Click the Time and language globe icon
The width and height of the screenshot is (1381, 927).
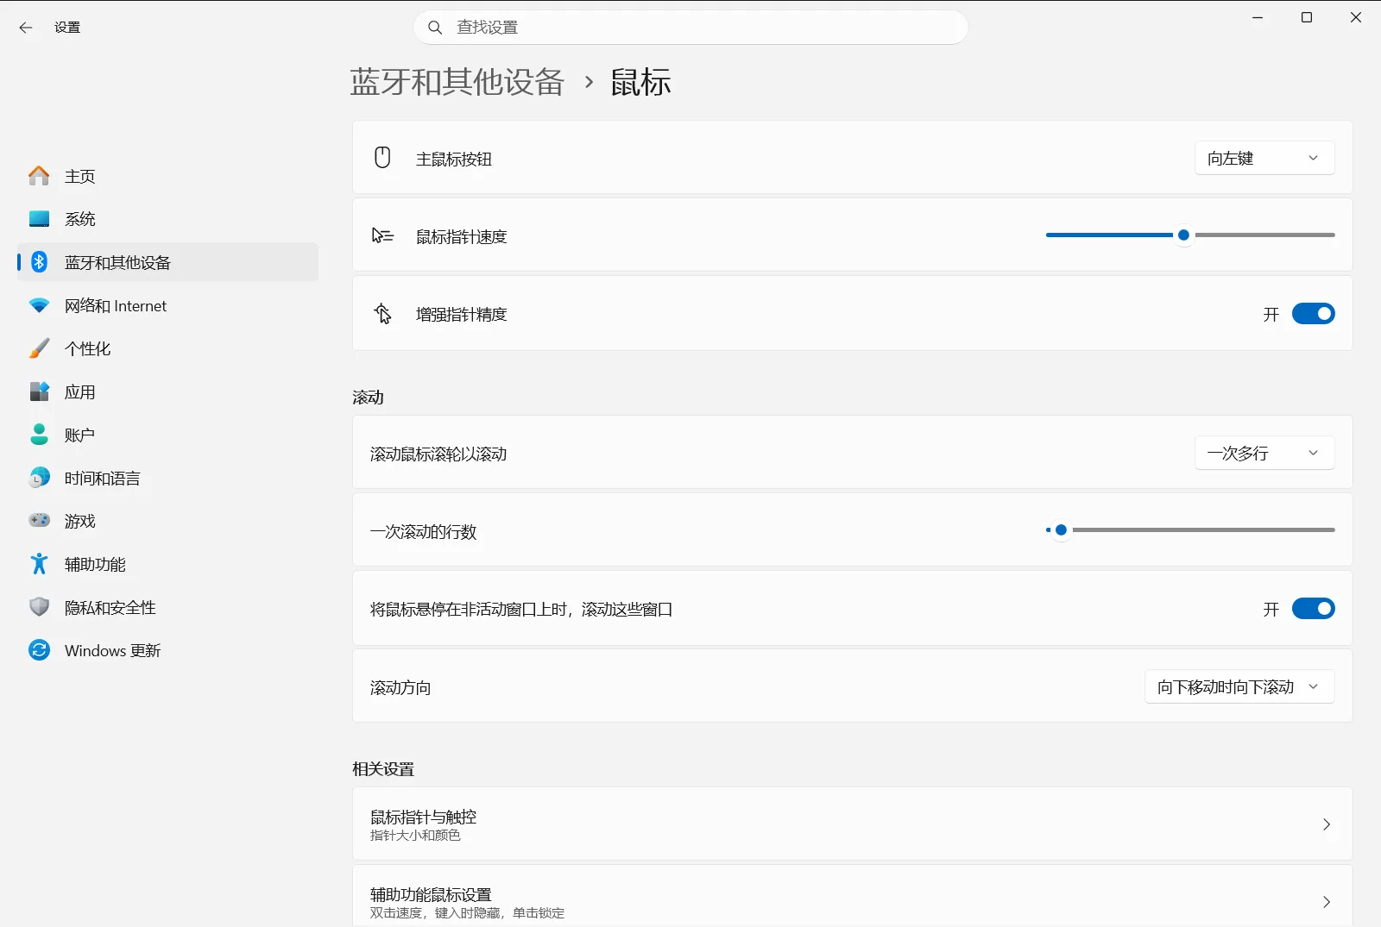click(x=39, y=478)
